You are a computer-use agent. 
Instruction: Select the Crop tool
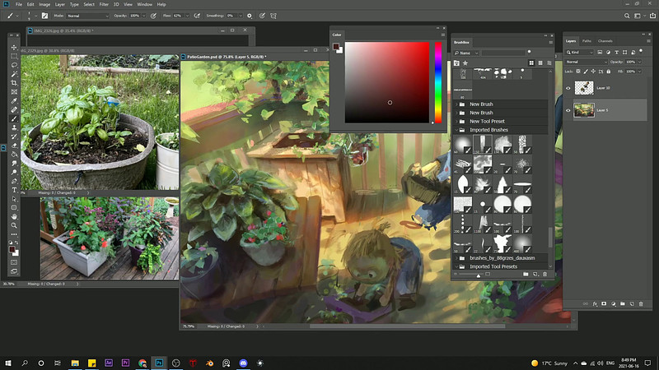point(14,83)
